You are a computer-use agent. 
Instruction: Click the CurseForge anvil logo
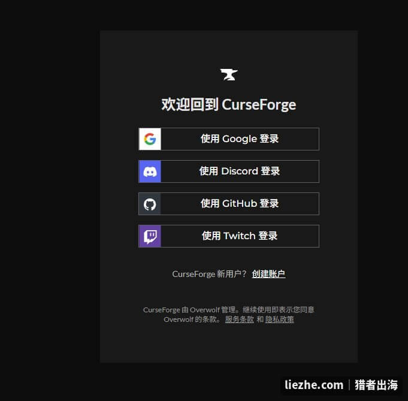(229, 75)
